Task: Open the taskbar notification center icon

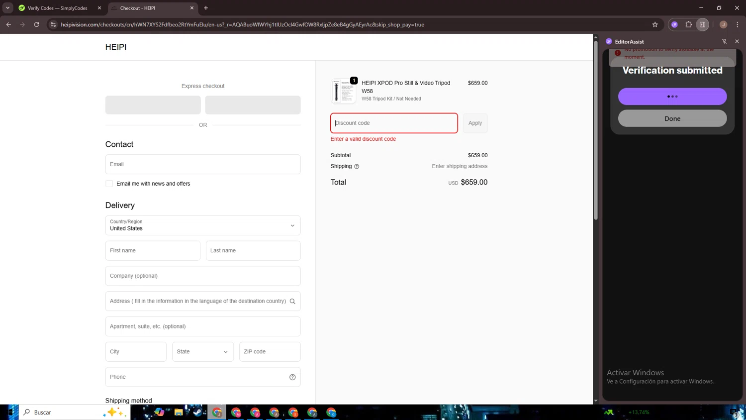Action: [735, 413]
